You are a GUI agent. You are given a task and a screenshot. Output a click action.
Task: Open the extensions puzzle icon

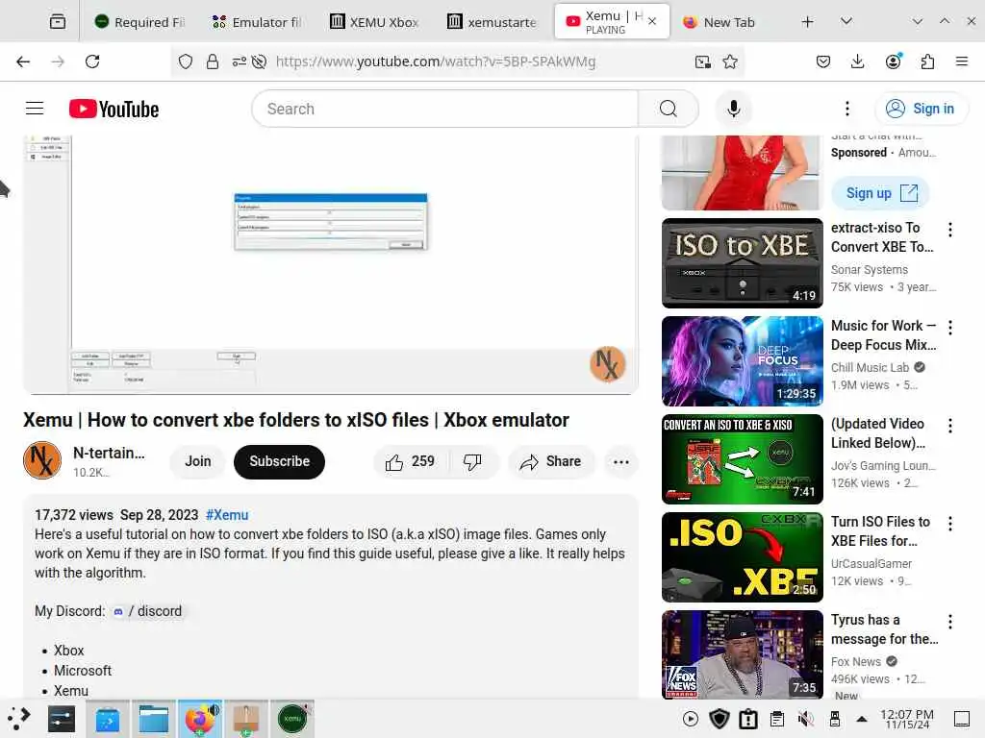[928, 61]
